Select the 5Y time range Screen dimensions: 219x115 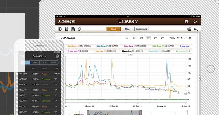(162, 38)
